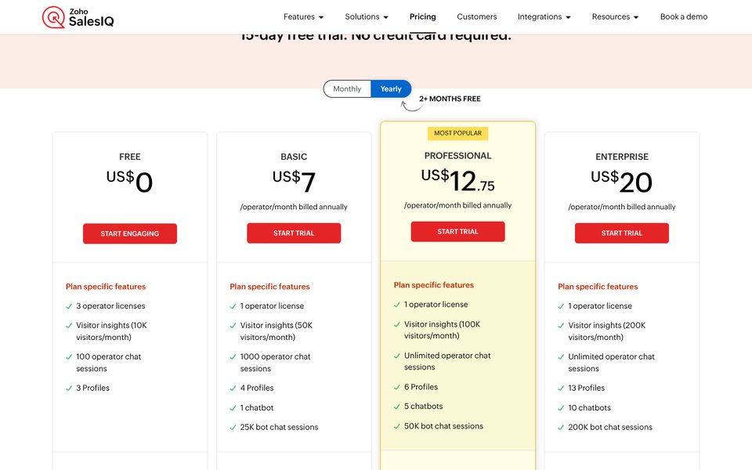Screen dimensions: 752x470
Task: Click the US$12.75 price
Action: pos(458,181)
